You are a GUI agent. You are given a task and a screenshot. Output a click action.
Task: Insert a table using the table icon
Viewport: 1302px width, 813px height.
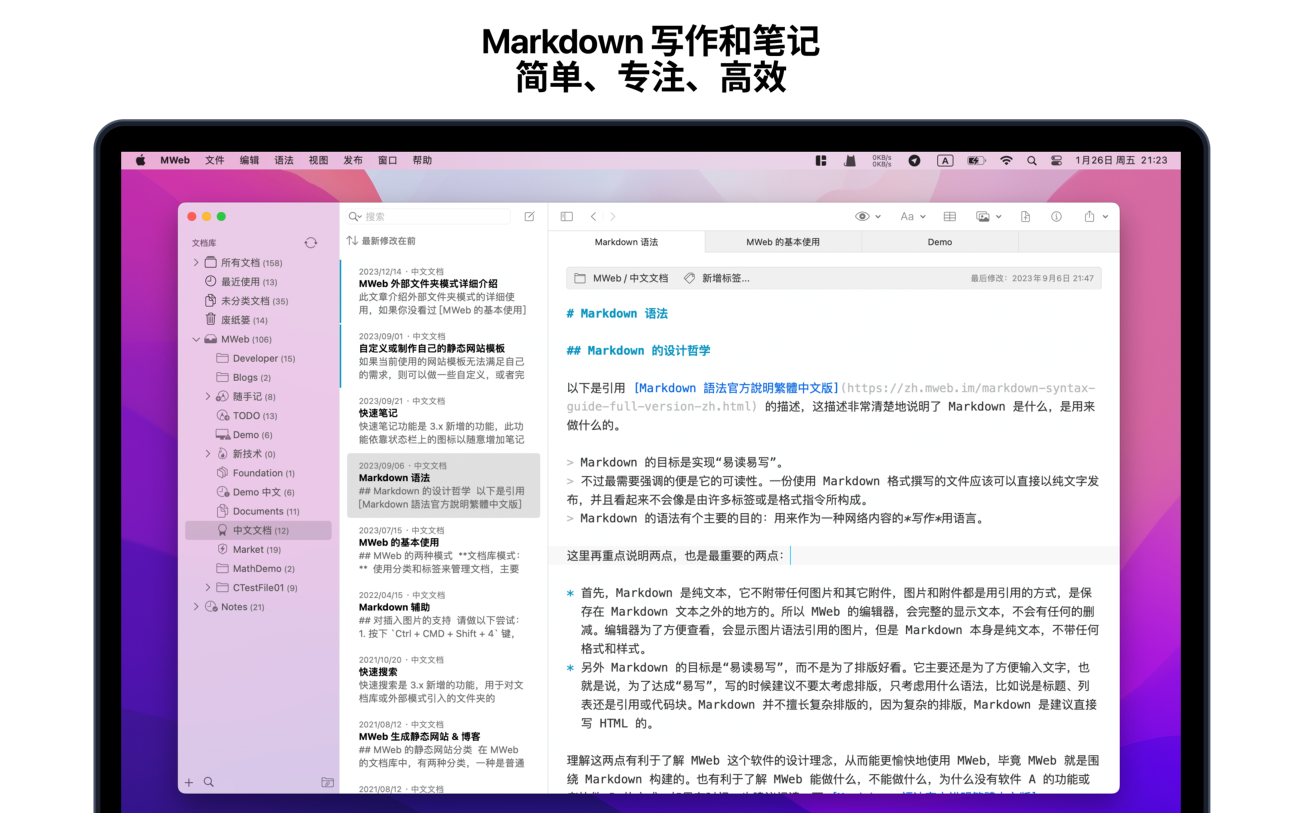(949, 216)
